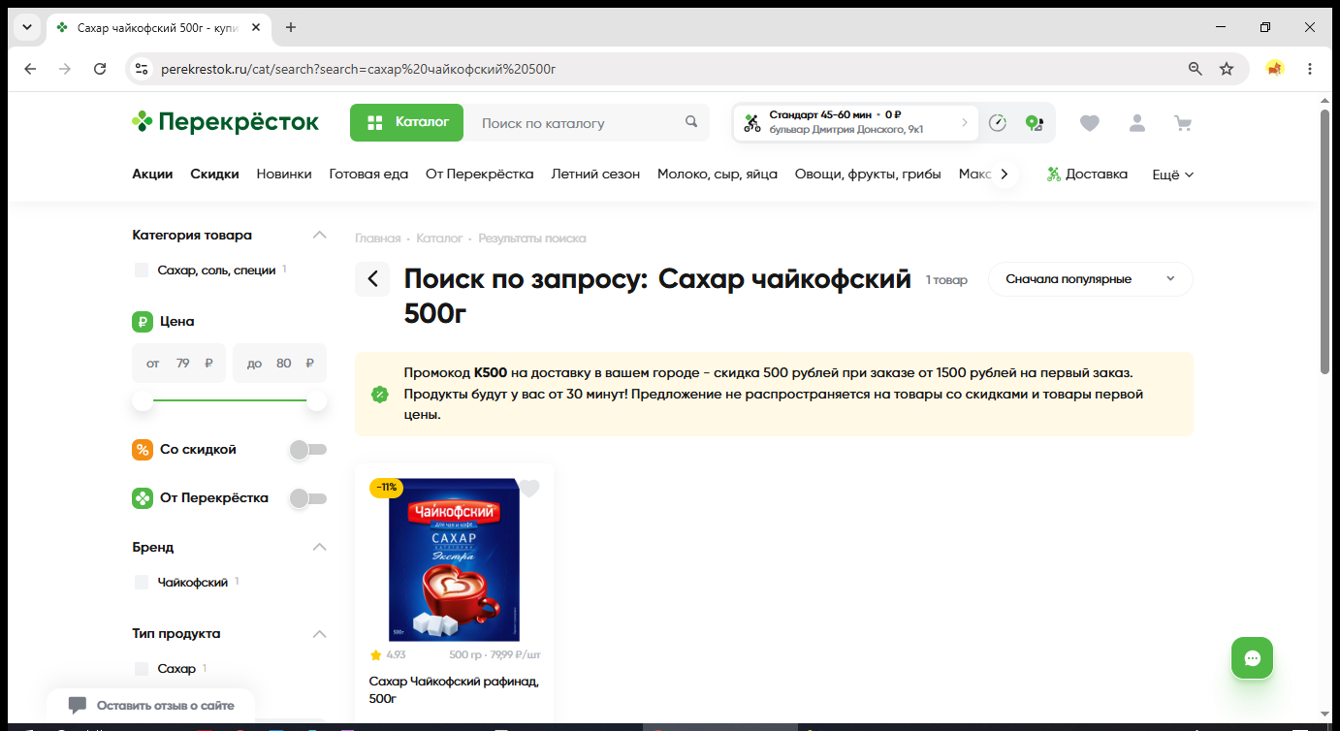Click the bicycle courier delivery icon
Screen dimensions: 1340x731
pos(752,123)
